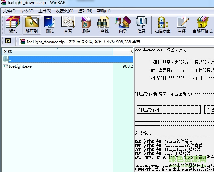
Task: Select the IceLight.exe file entry
Action: coord(20,66)
